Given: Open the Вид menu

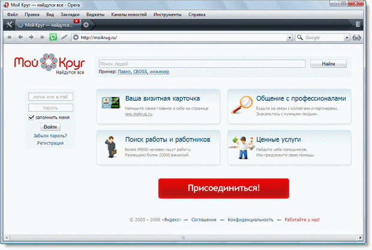Looking at the screenshot, I should [x=50, y=14].
